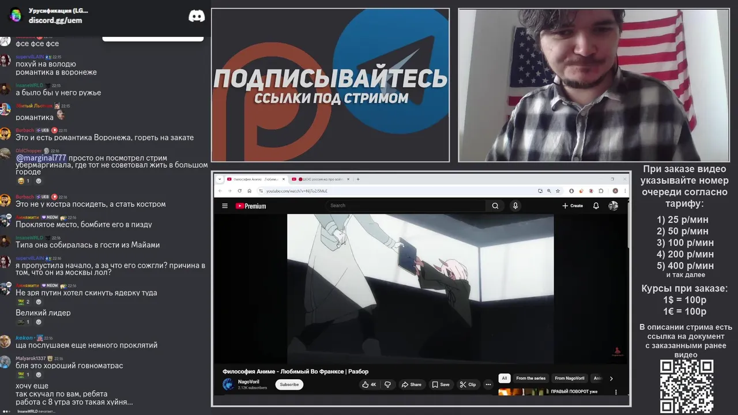Close the ШОК россиянка tab
The height and width of the screenshot is (415, 738).
coord(349,179)
